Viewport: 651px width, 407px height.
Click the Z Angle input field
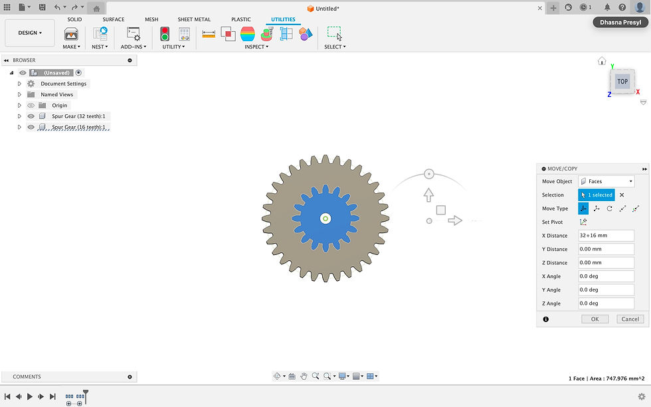click(606, 303)
